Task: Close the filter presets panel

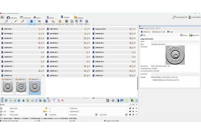Action: (x=137, y=104)
